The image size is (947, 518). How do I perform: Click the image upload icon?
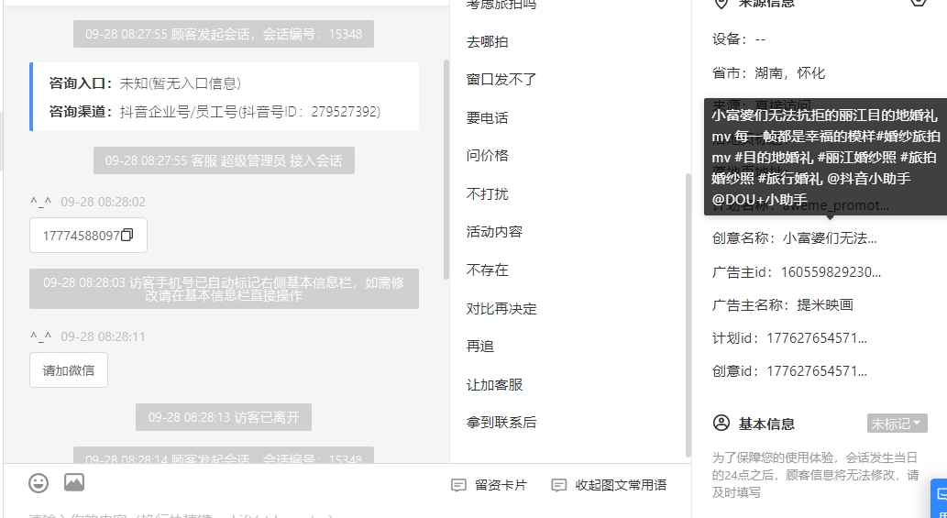pyautogui.click(x=74, y=482)
